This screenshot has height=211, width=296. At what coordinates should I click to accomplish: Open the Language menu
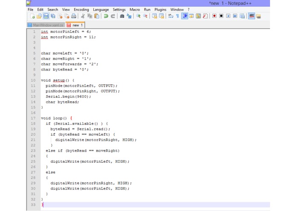tap(101, 9)
